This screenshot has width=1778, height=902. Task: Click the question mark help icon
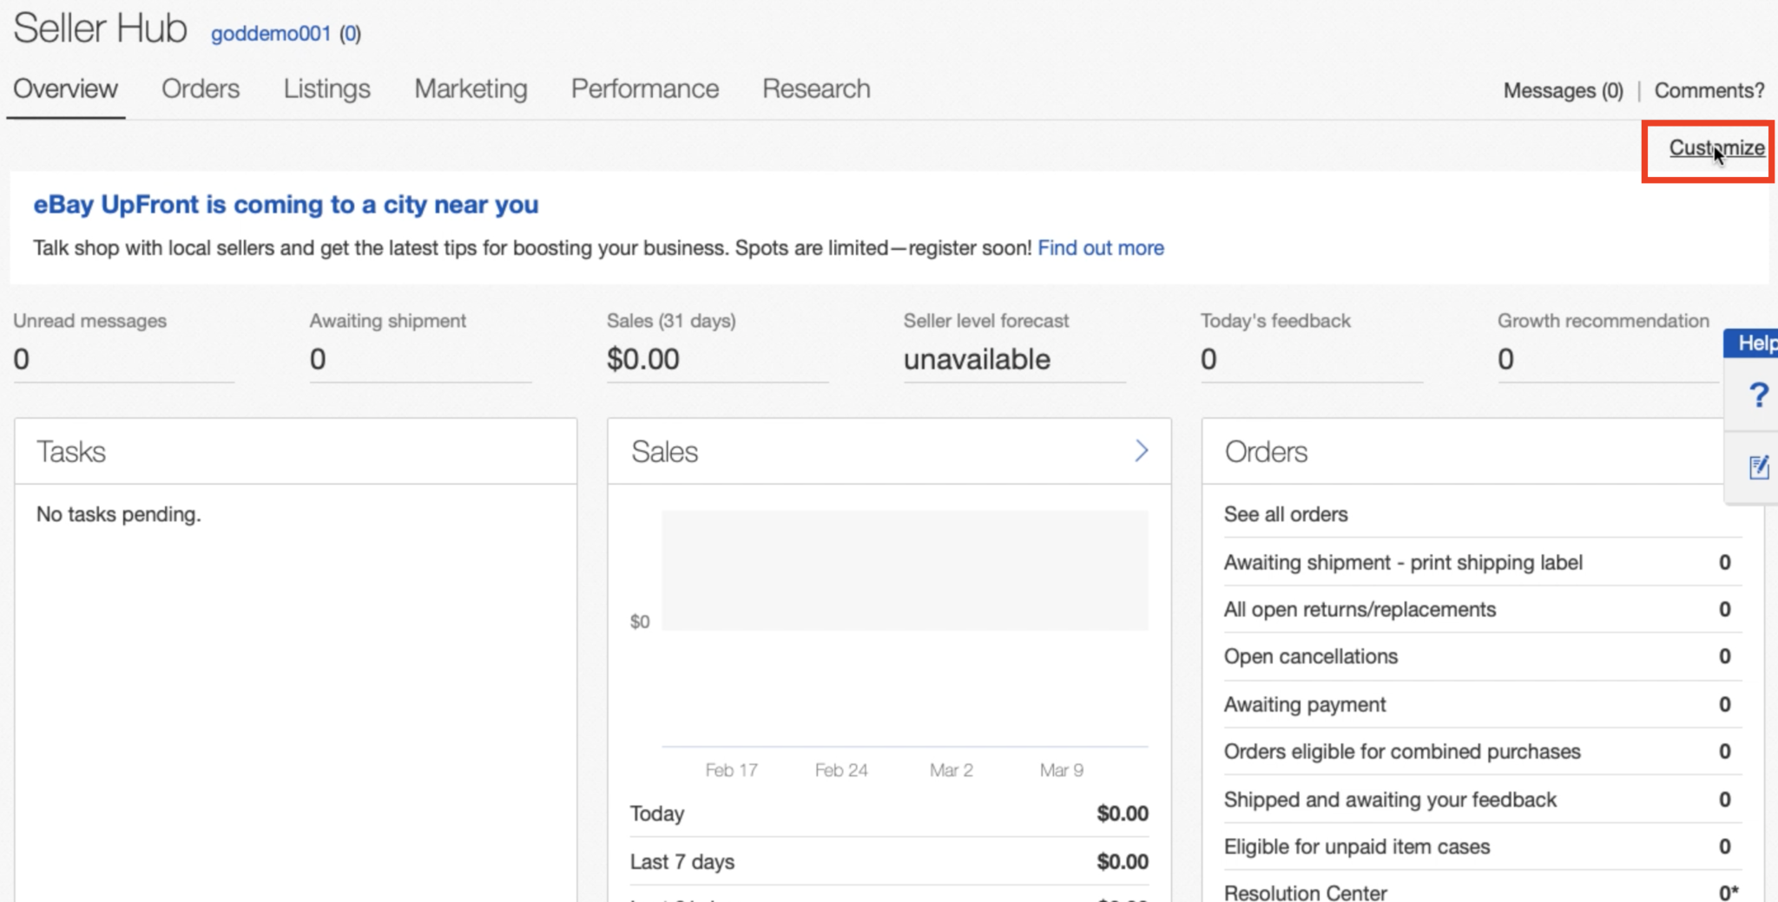click(x=1758, y=395)
